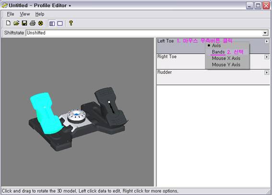Click the yellow target profile icon
The width and height of the screenshot is (272, 195).
pyautogui.click(x=41, y=23)
